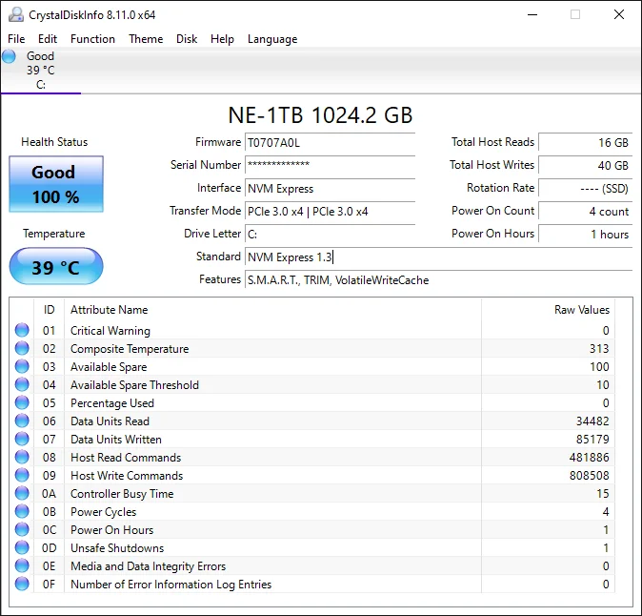Viewport: 642px width, 616px height.
Task: Click status orb for Power Cycles row
Action: click(22, 511)
